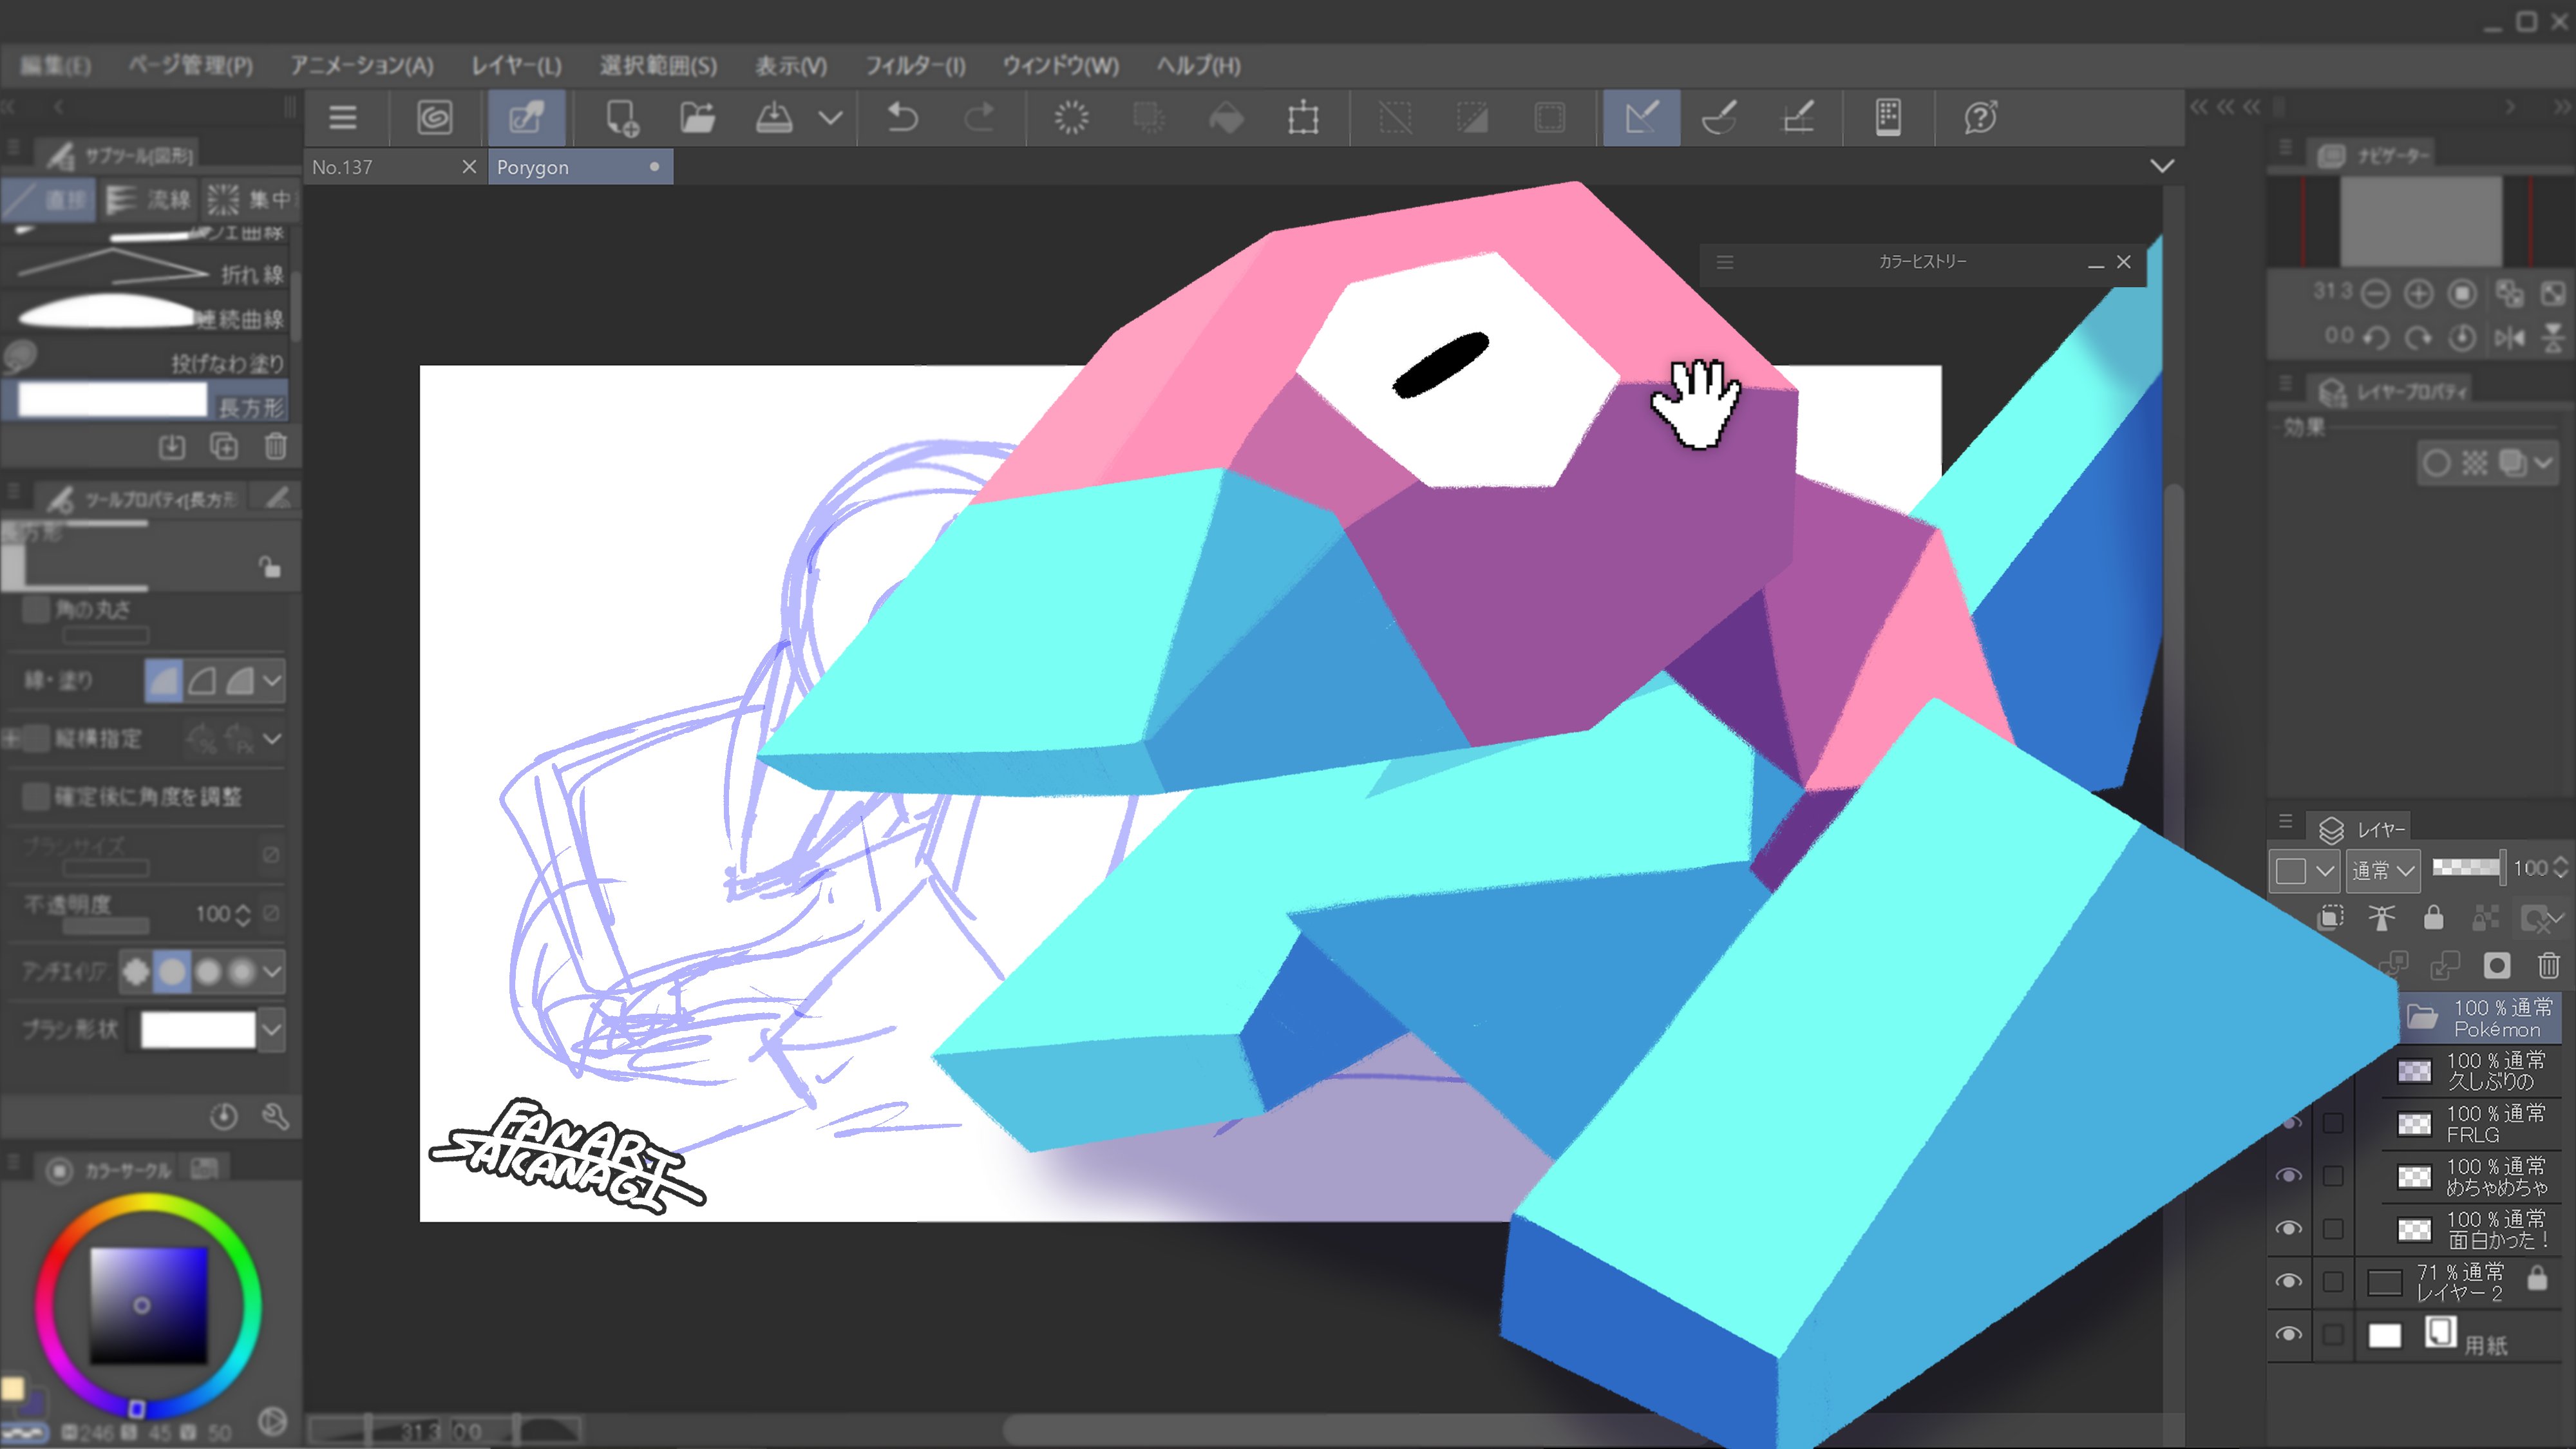Delete layer with layer panel trash icon

(2547, 965)
